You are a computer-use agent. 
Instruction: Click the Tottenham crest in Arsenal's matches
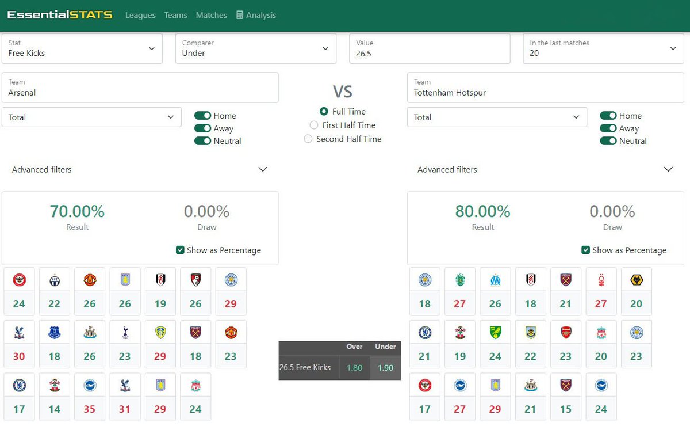125,333
